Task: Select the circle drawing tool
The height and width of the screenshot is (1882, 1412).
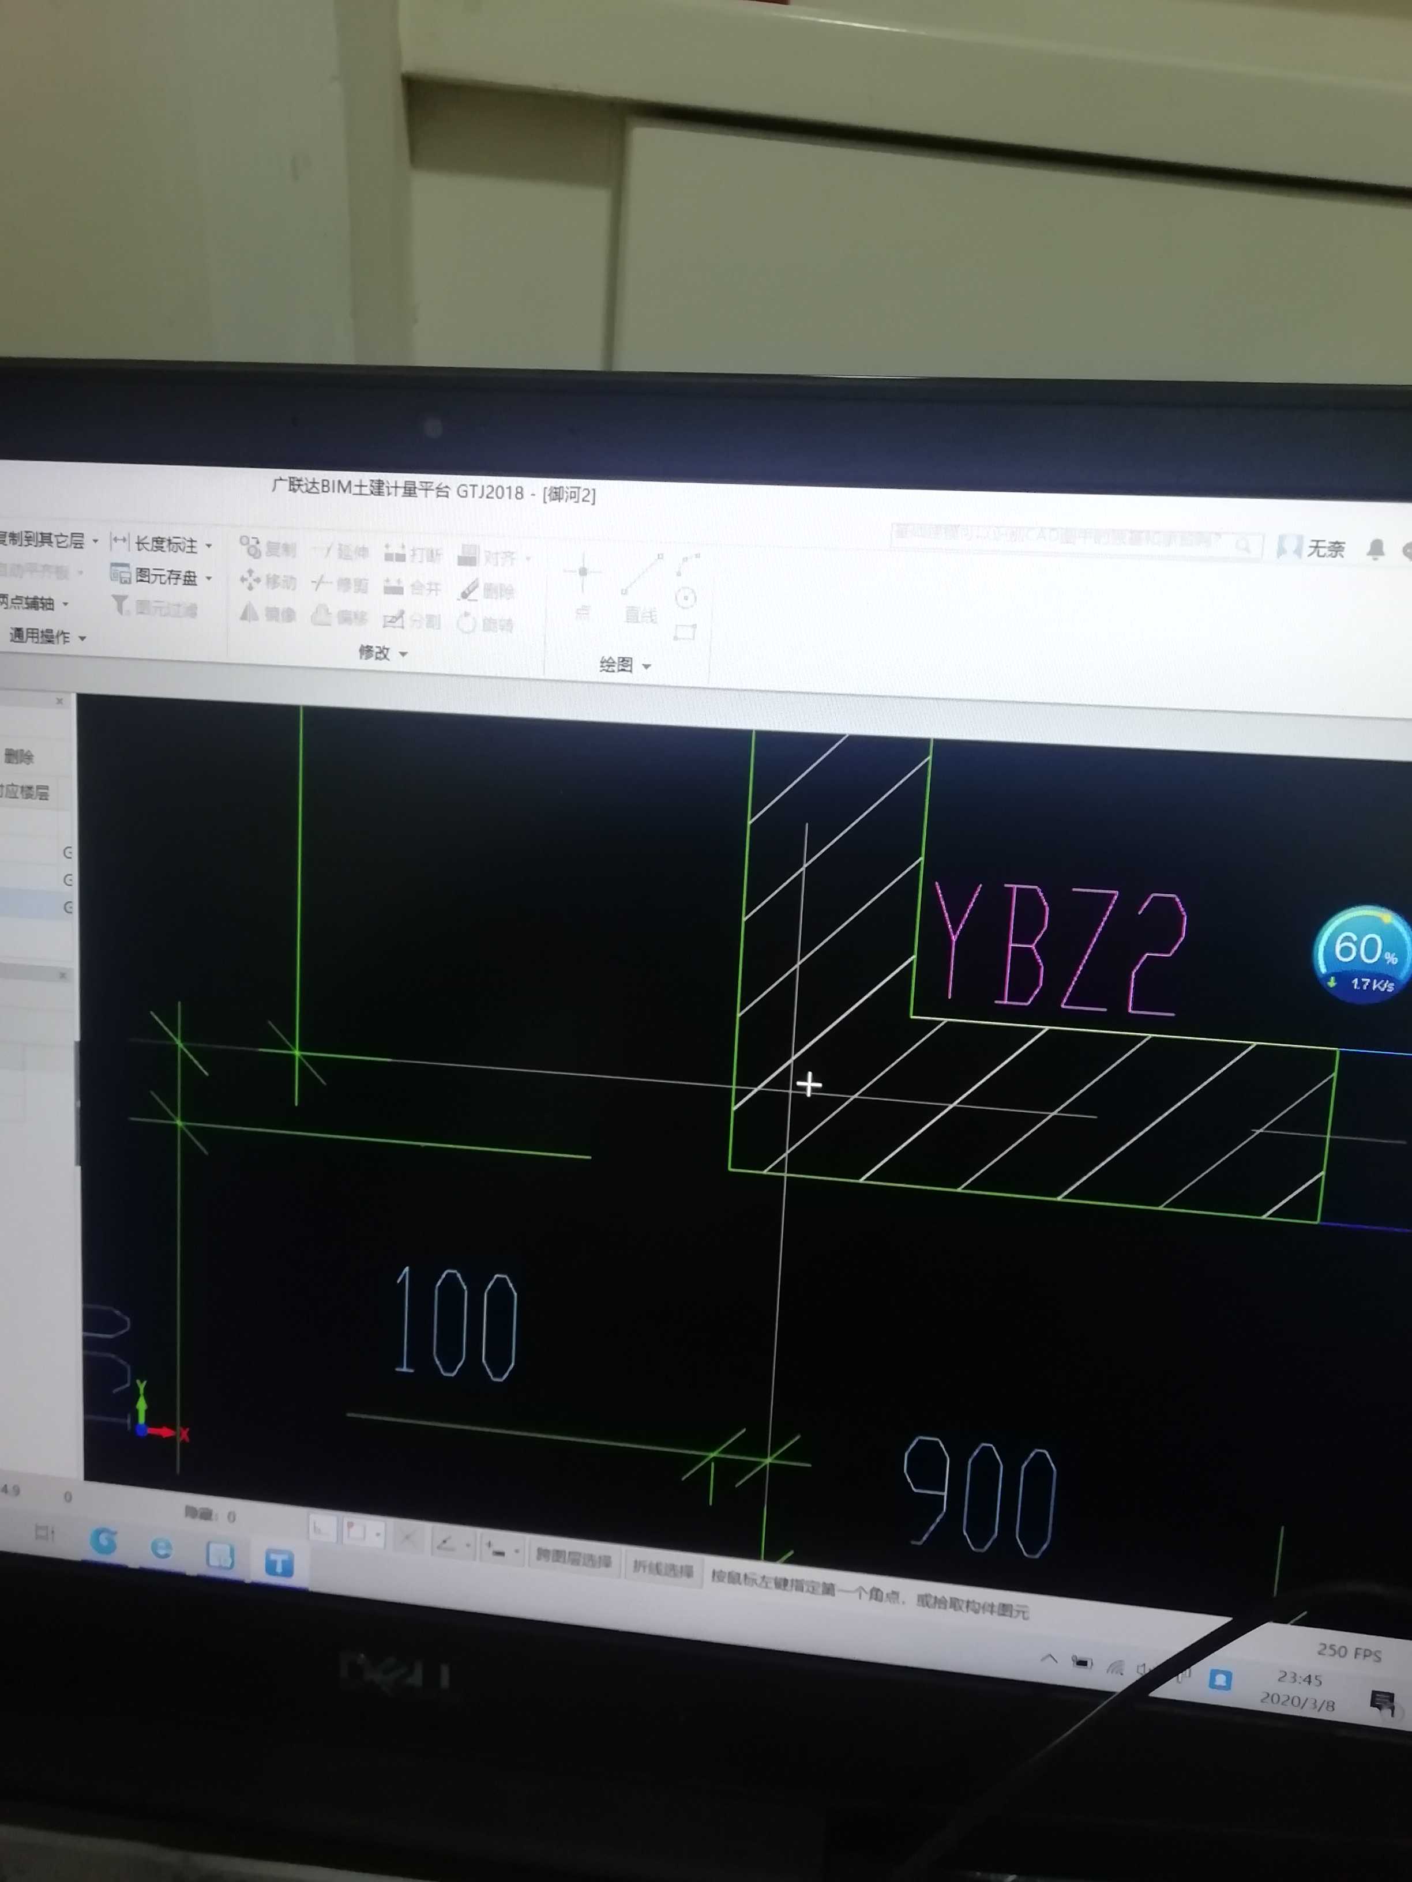Action: [686, 598]
